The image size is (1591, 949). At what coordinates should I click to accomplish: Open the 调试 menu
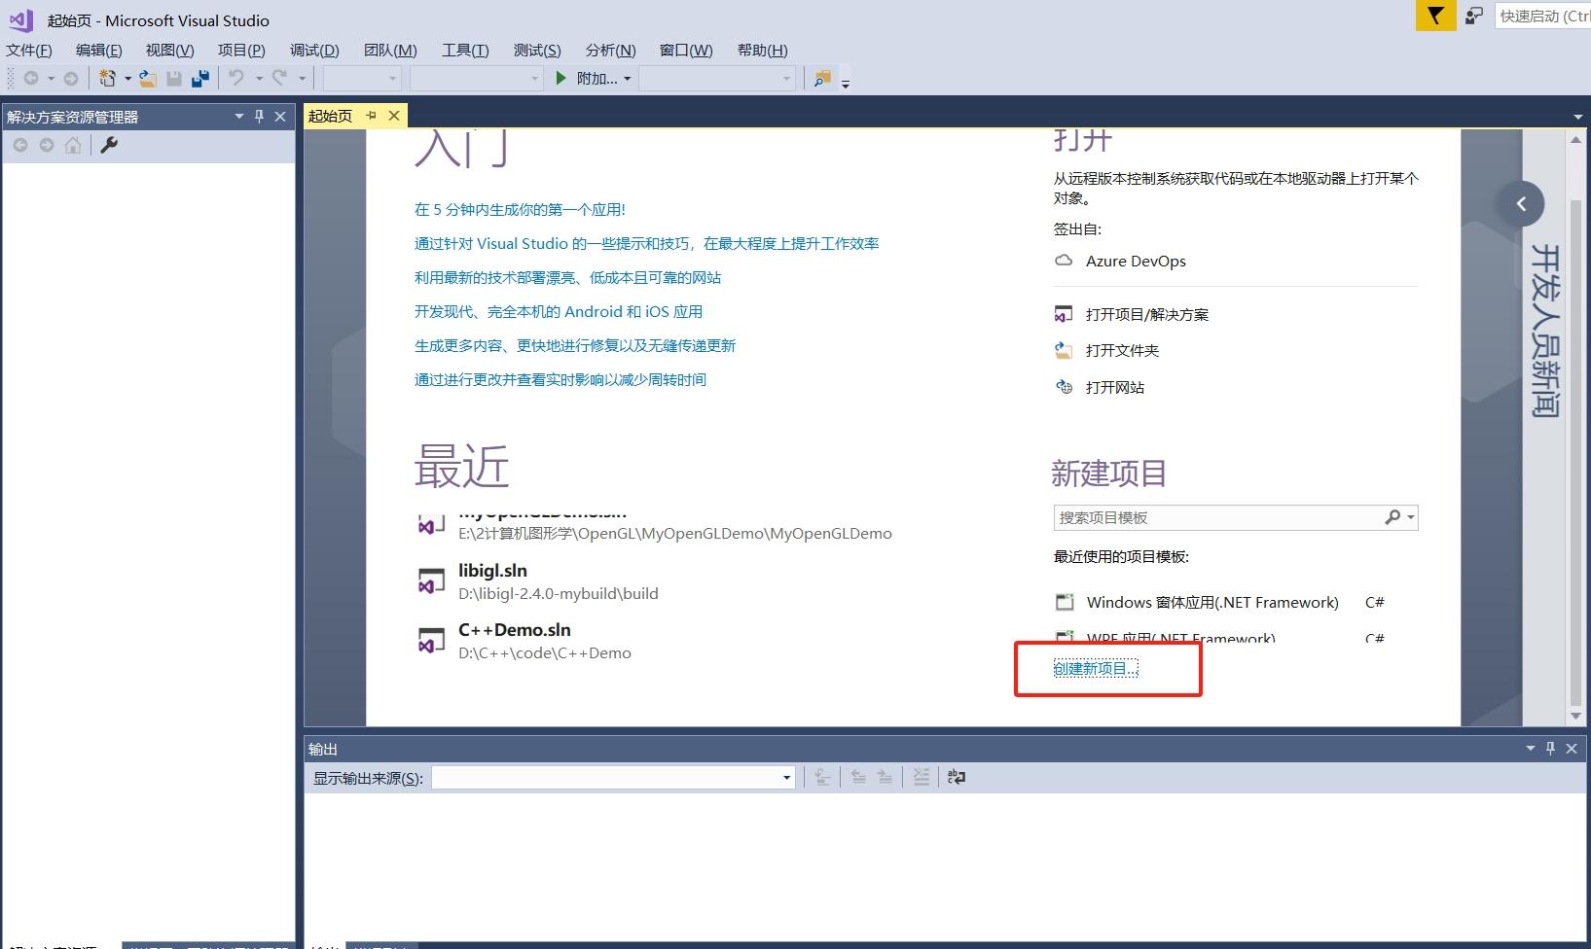tap(313, 50)
